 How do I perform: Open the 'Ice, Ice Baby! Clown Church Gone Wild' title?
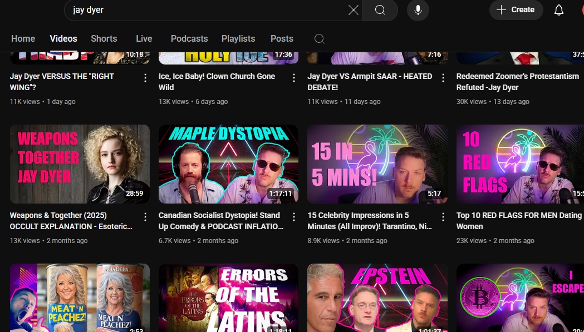tap(217, 82)
